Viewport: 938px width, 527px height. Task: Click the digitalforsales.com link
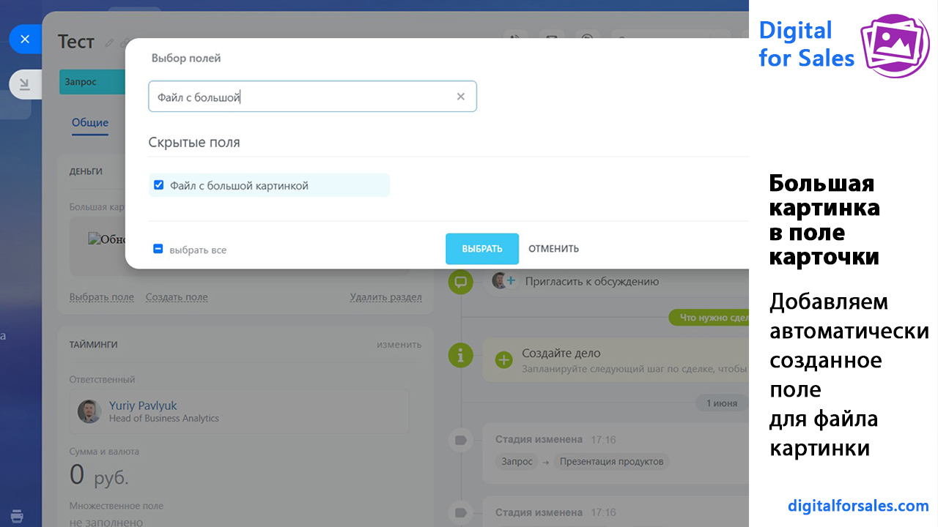[858, 506]
